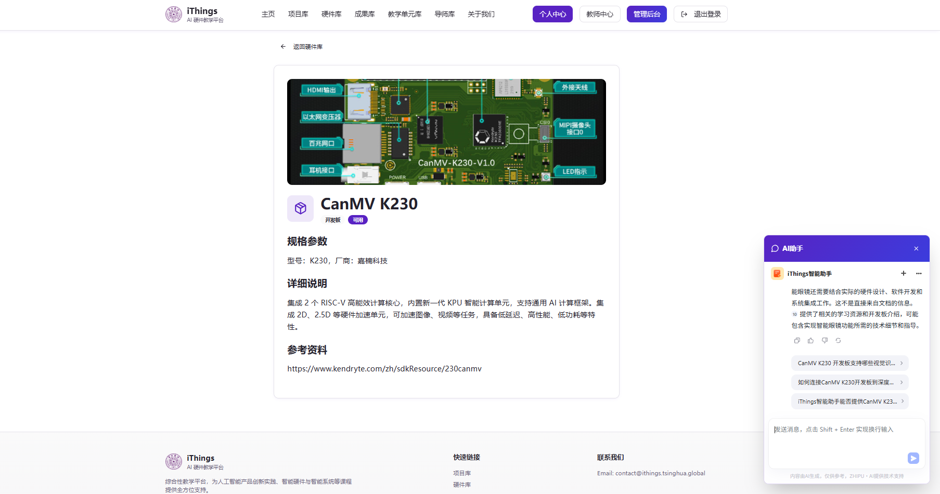Viewport: 940px width, 494px height.
Task: Open the kendryte.com reference link
Action: pyautogui.click(x=384, y=369)
